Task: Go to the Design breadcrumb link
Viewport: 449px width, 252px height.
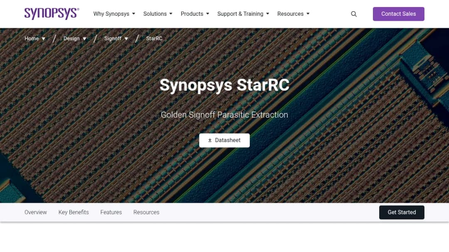Action: 72,39
